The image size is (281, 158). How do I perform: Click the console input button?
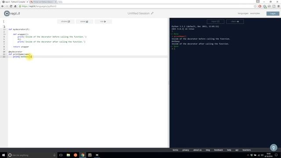216,22
